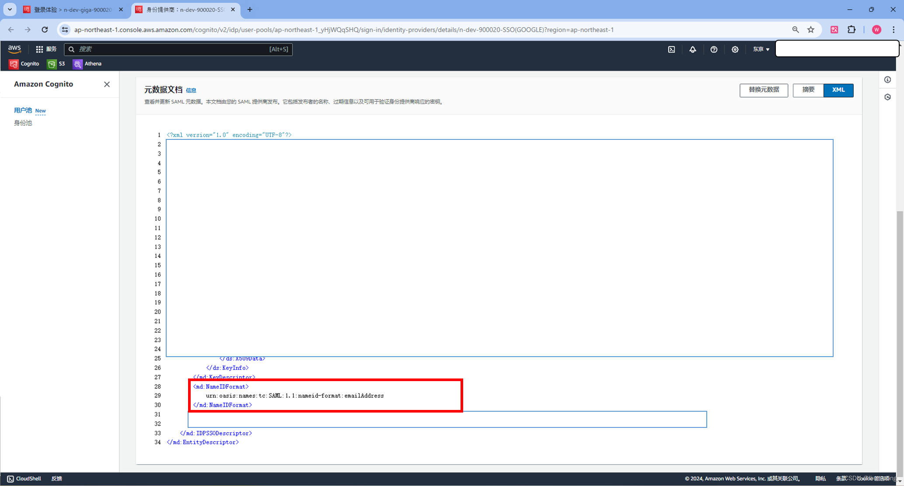
Task: Expand the 东京 region dropdown
Action: (761, 49)
